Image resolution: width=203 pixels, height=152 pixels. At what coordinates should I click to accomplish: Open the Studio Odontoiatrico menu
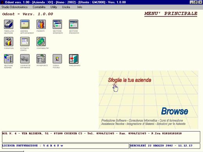click(14, 7)
